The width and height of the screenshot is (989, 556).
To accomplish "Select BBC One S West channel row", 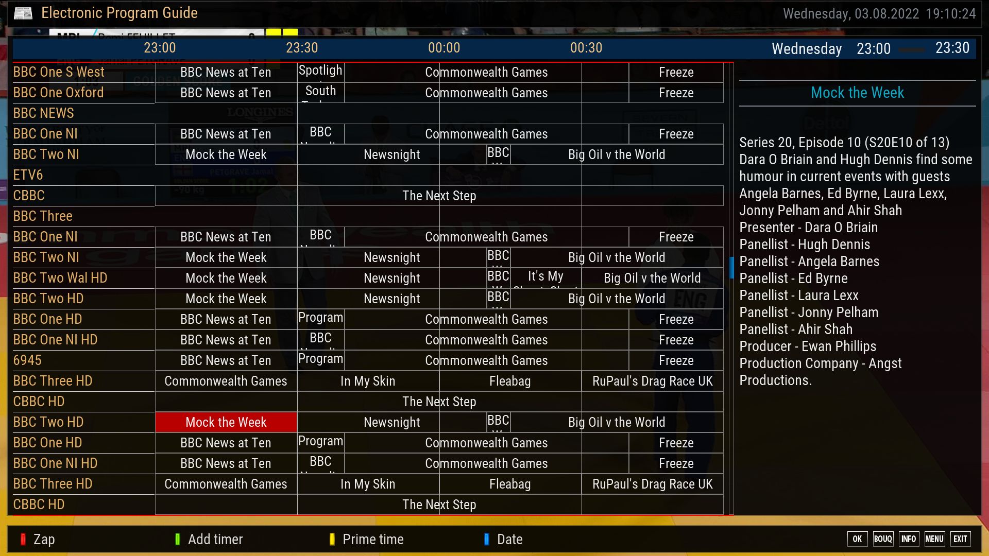I will click(x=59, y=72).
